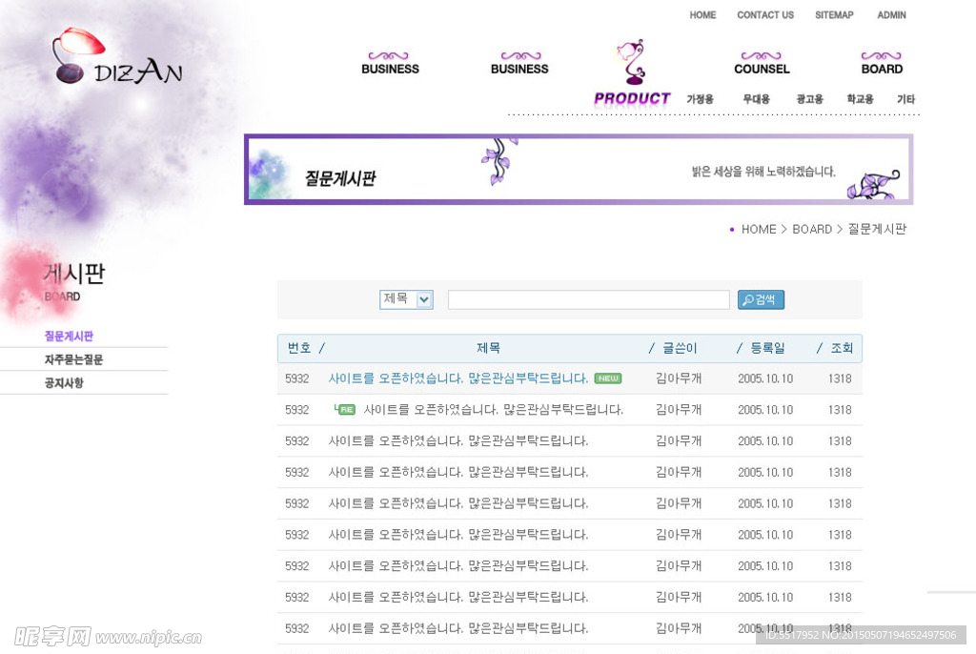The height and width of the screenshot is (654, 976).
Task: Choose the 광고용 product submenu
Action: pyautogui.click(x=810, y=99)
